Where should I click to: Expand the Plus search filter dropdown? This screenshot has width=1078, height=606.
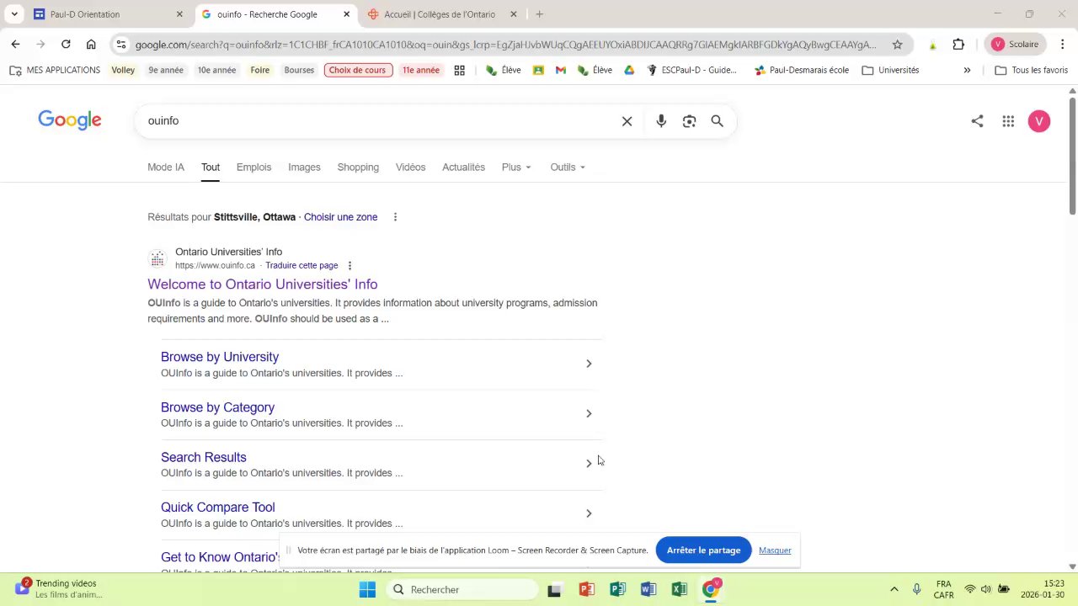tap(516, 167)
